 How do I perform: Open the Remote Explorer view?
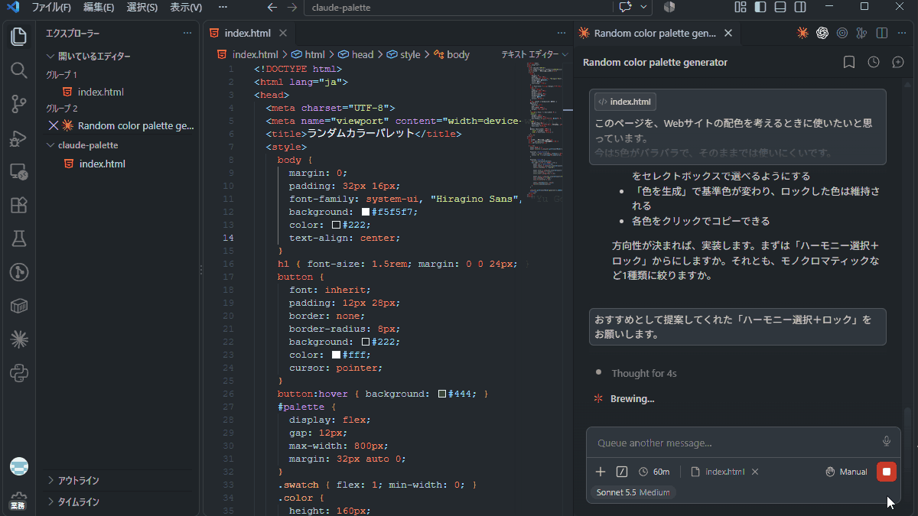point(19,171)
